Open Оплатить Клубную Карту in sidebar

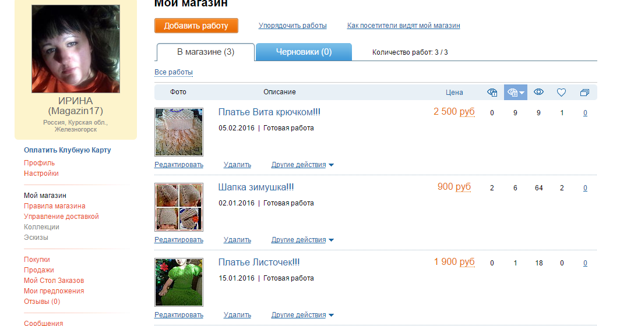[67, 150]
